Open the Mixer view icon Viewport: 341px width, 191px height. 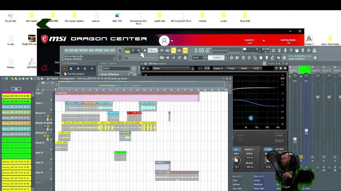(249, 58)
